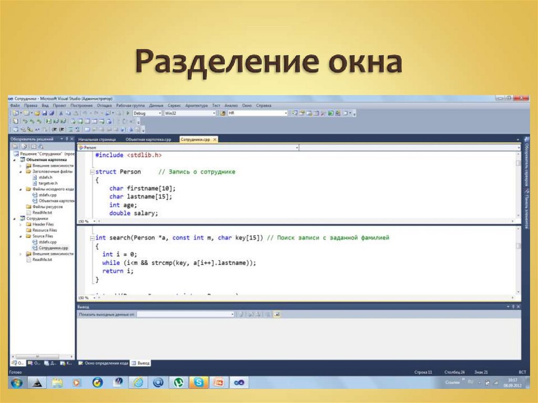Select the Объектная картотека project node
Image resolution: width=538 pixels, height=403 pixels.
click(x=46, y=160)
